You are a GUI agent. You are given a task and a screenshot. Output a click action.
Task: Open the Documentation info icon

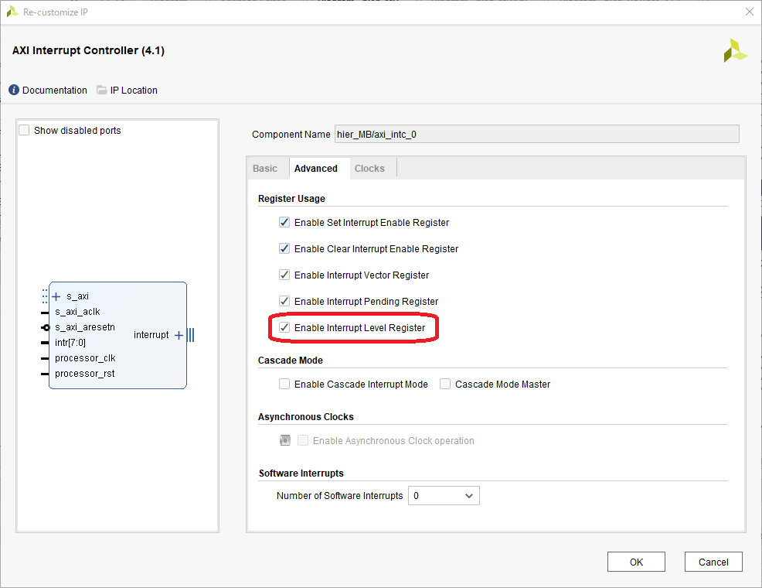point(14,90)
